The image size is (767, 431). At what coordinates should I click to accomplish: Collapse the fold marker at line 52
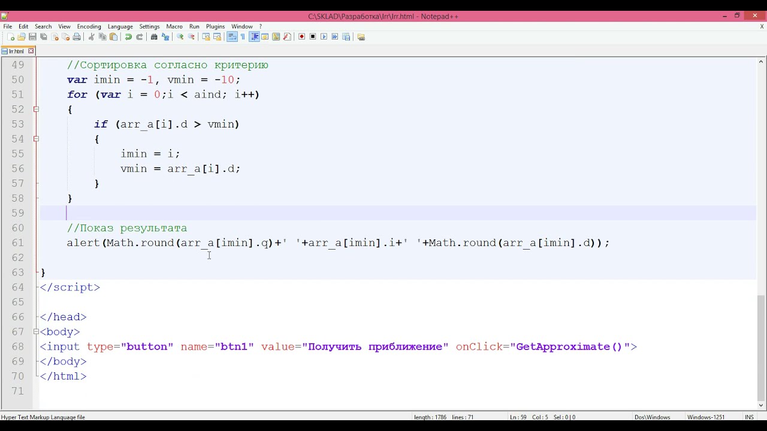(36, 109)
